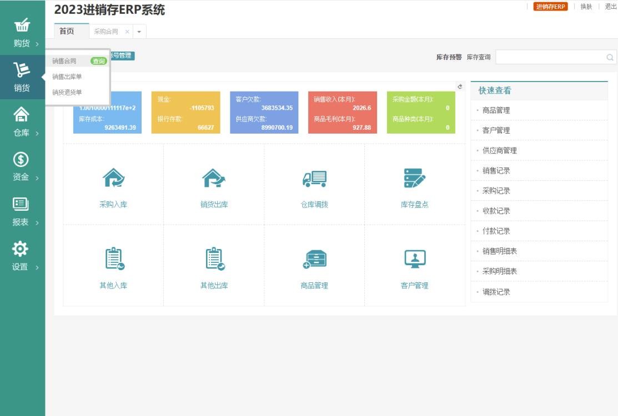Viewport: 618px width, 416px height.
Task: Open 销货出库 via its icon
Action: [214, 178]
